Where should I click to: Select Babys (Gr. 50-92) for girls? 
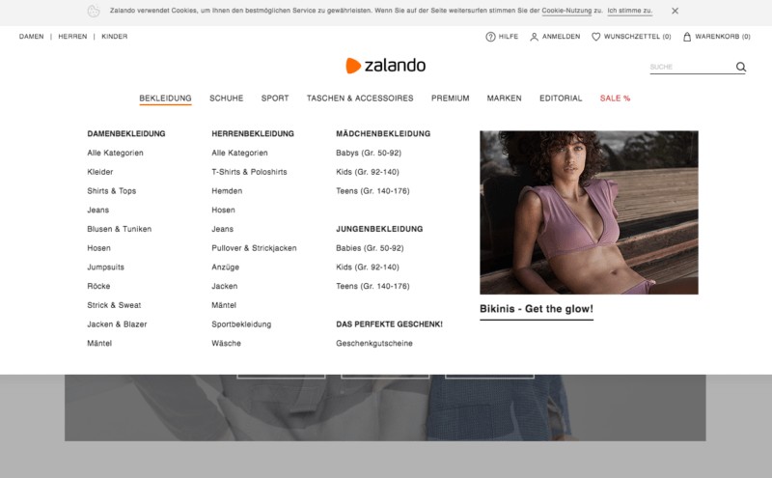369,154
